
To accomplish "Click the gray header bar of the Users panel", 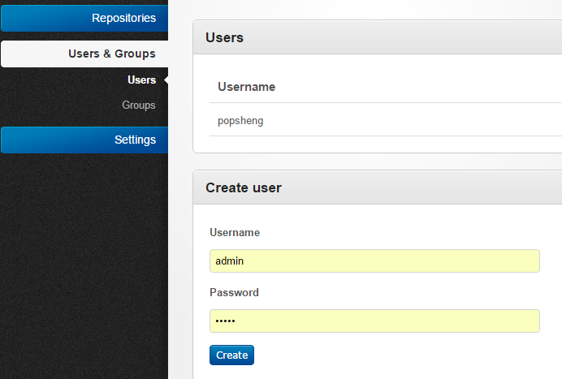I will (378, 37).
